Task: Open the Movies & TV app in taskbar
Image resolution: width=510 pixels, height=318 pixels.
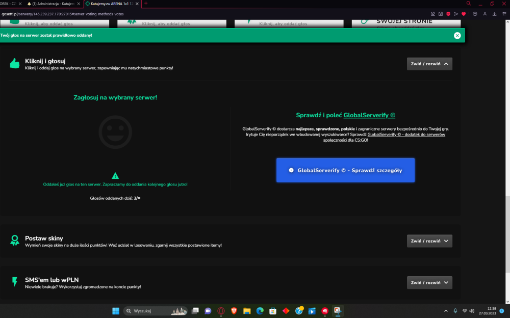Action: [312, 311]
